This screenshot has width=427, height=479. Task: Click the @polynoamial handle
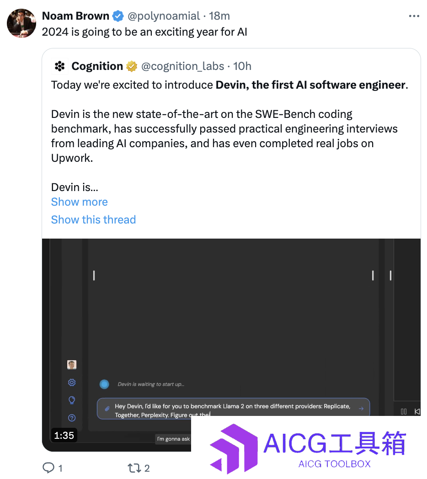point(164,16)
